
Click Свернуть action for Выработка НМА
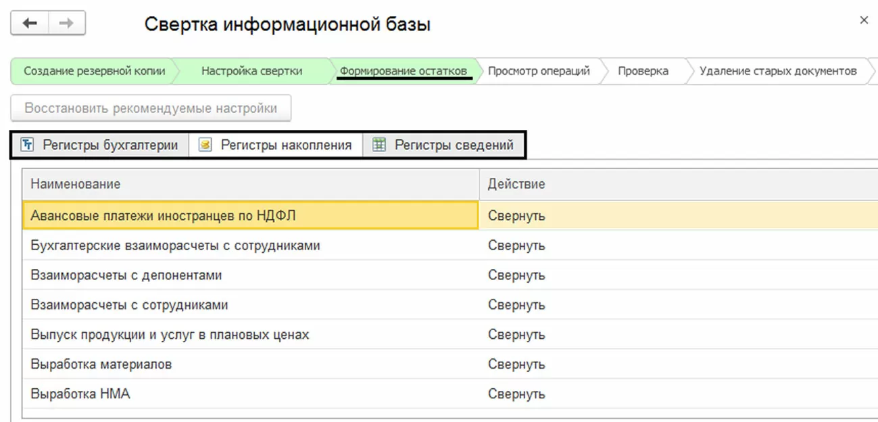pyautogui.click(x=516, y=394)
